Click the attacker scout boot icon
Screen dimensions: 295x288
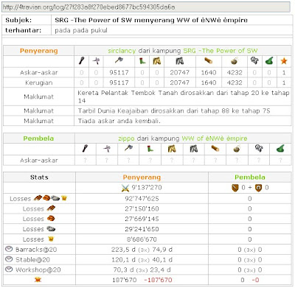(x=142, y=61)
